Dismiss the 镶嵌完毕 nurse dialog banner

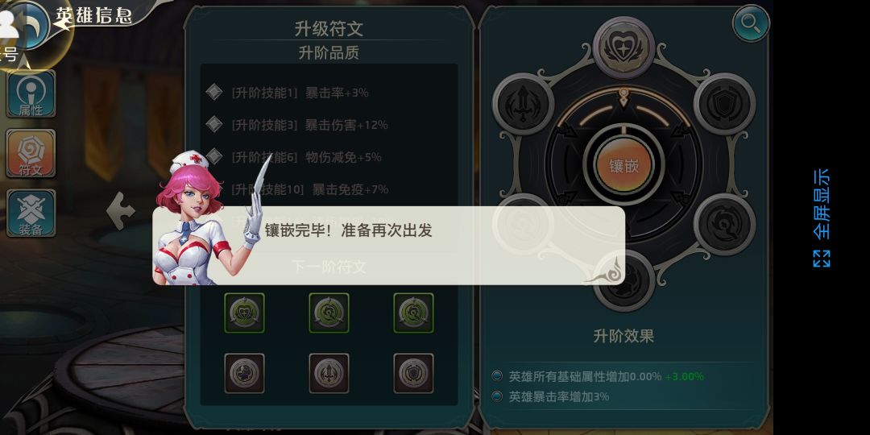[389, 246]
